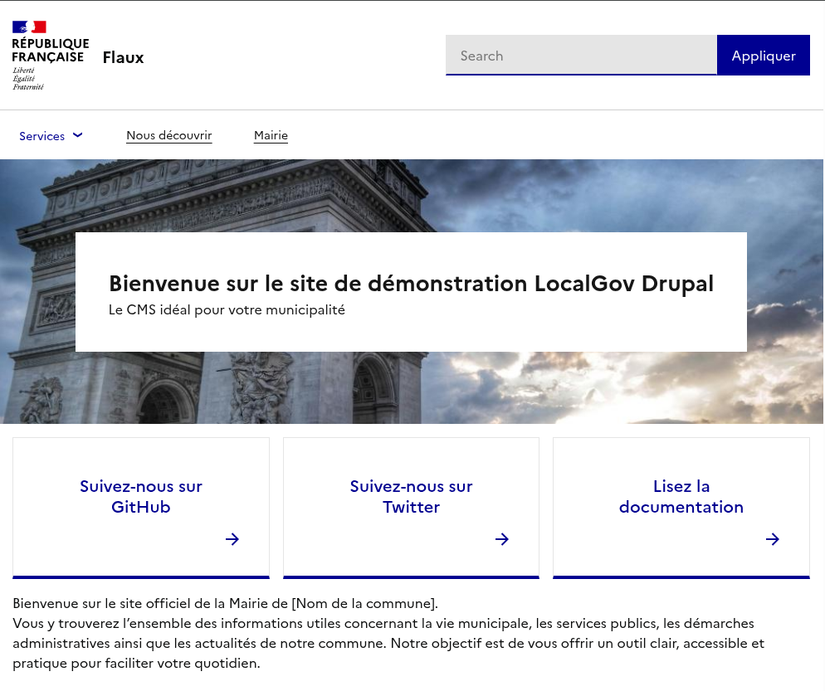Expand the Services navigation dropdown
825x691 pixels.
42,135
